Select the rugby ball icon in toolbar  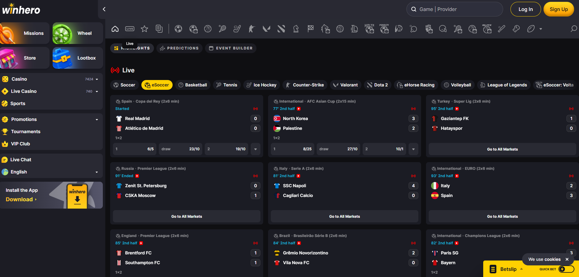coord(531,29)
